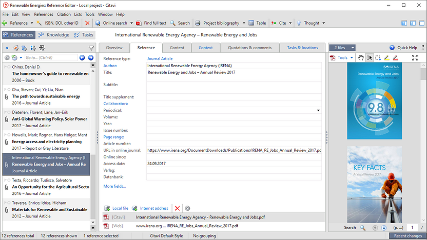Viewport: 427px width, 240px height.
Task: Click the ISBN, DOI, other ID button
Action: click(57, 23)
